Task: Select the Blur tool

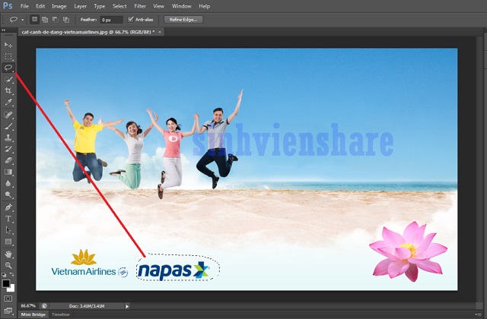Action: [8, 184]
